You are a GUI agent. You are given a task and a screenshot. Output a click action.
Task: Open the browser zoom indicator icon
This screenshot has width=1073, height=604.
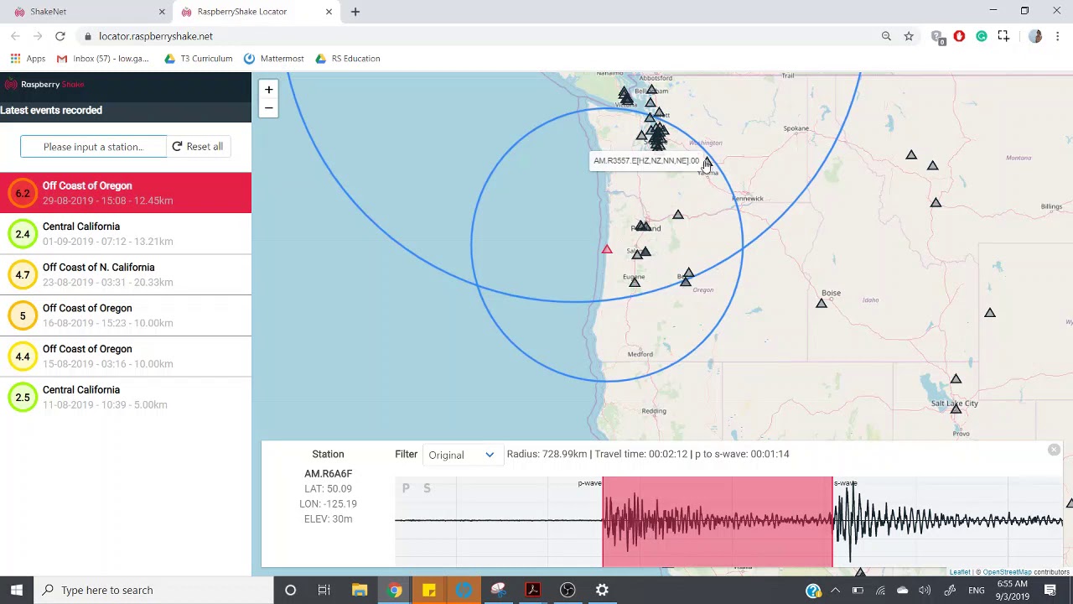point(886,36)
